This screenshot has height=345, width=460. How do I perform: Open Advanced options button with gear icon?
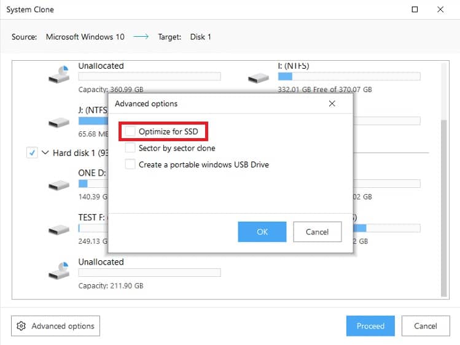(x=55, y=326)
